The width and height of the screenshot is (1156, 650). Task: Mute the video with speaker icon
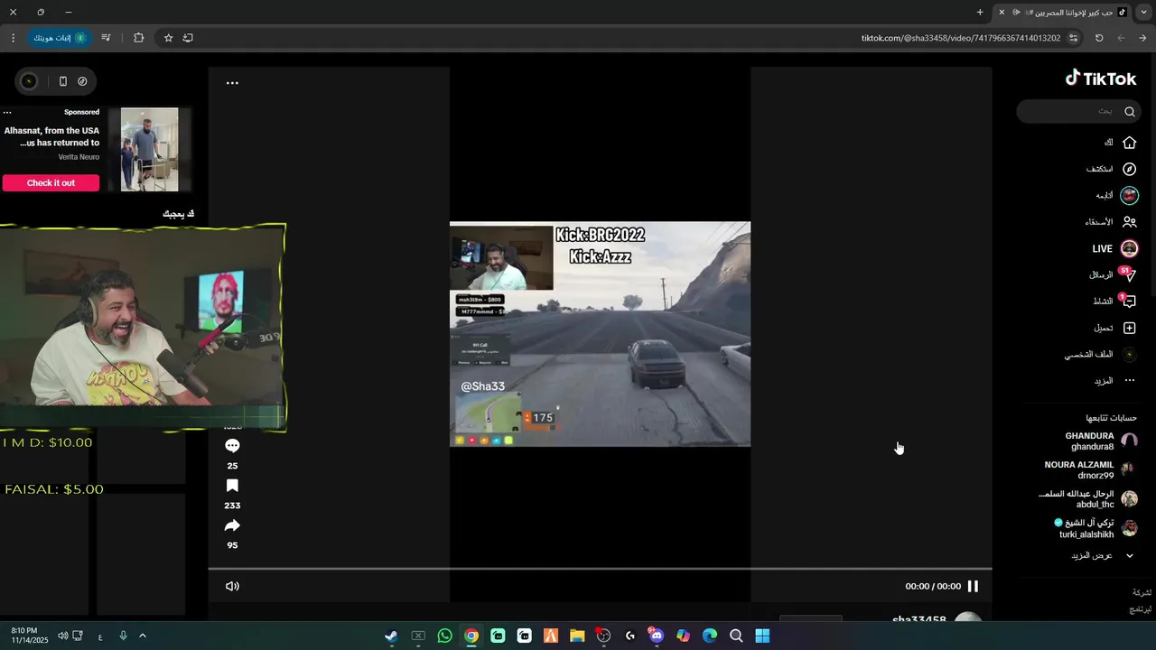click(232, 586)
